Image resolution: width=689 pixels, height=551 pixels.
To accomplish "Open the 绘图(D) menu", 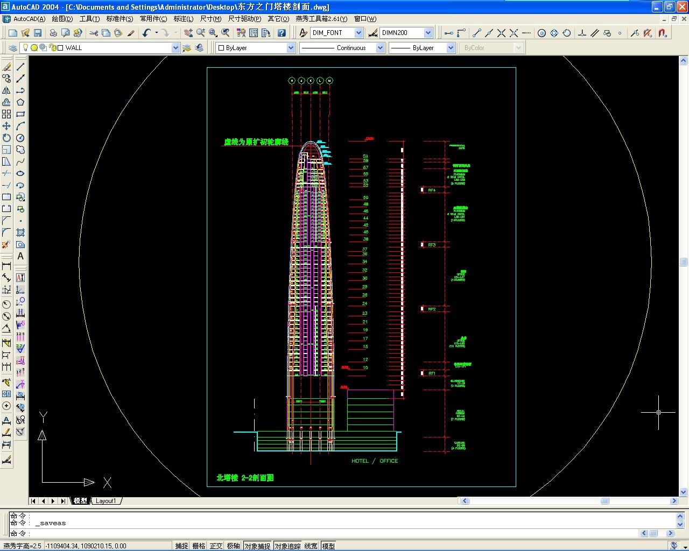I will (x=62, y=19).
